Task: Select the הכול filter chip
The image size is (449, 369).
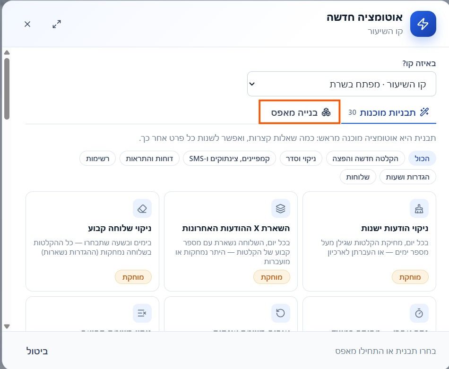Action: (x=422, y=158)
